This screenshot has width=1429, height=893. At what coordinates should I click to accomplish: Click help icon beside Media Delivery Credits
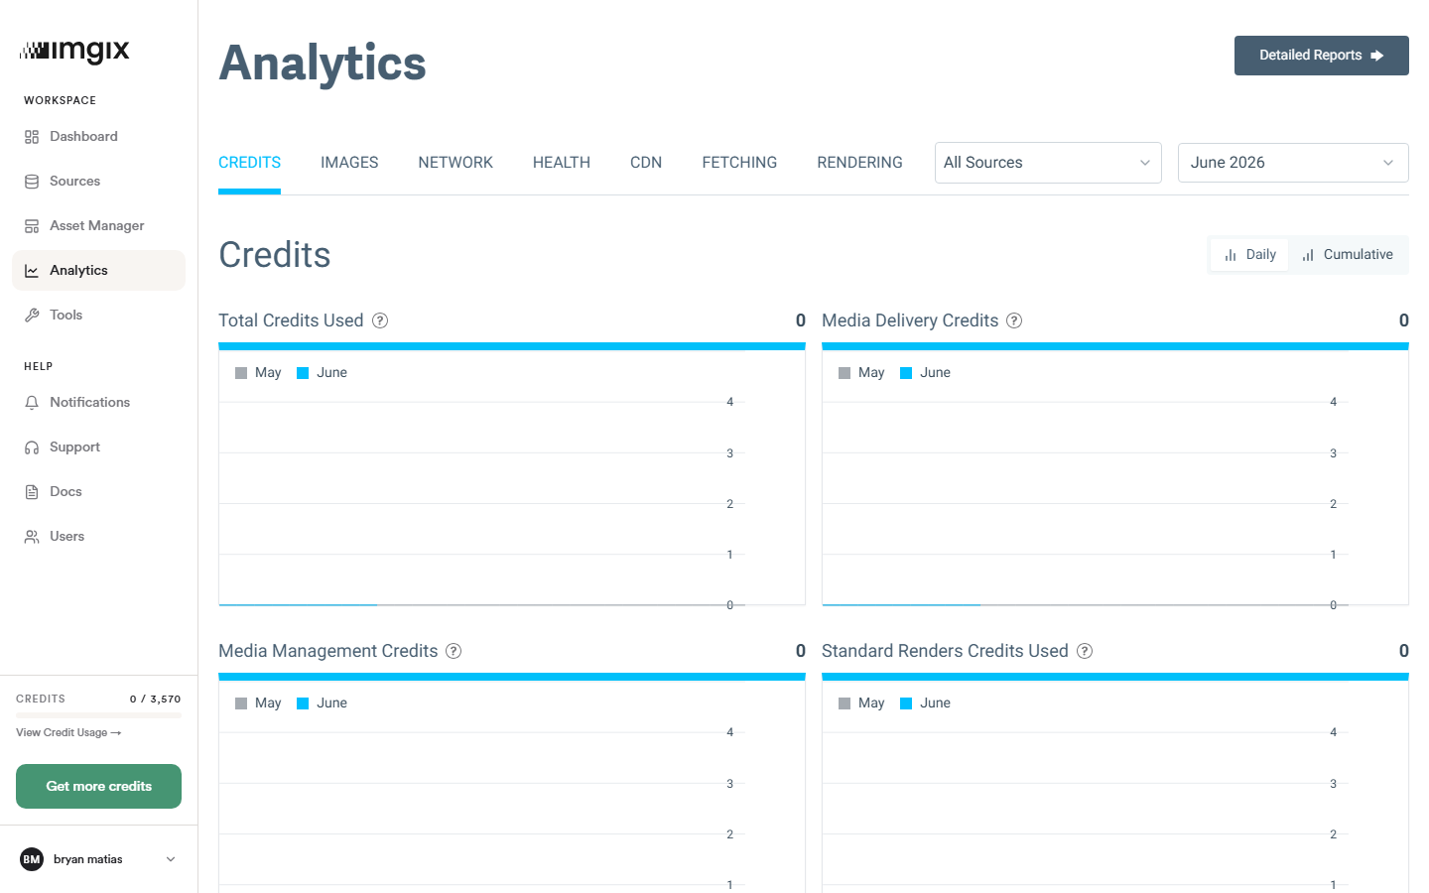click(1014, 320)
